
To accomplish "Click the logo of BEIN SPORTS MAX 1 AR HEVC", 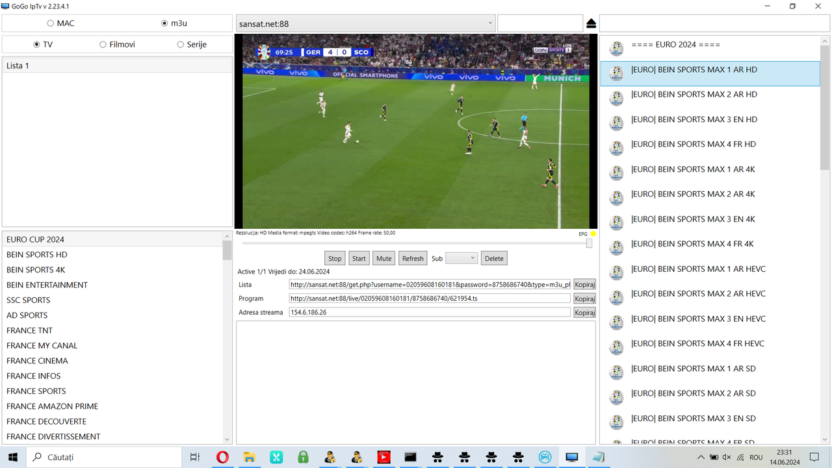I will coord(616,273).
